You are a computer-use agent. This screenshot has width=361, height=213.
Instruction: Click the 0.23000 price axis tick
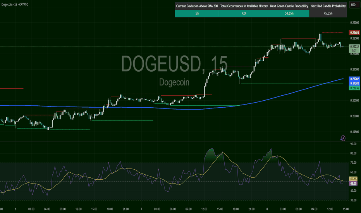[354, 22]
